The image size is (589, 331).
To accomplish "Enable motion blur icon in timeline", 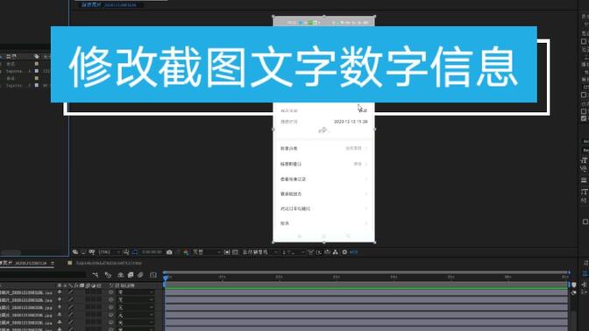I will (x=140, y=275).
